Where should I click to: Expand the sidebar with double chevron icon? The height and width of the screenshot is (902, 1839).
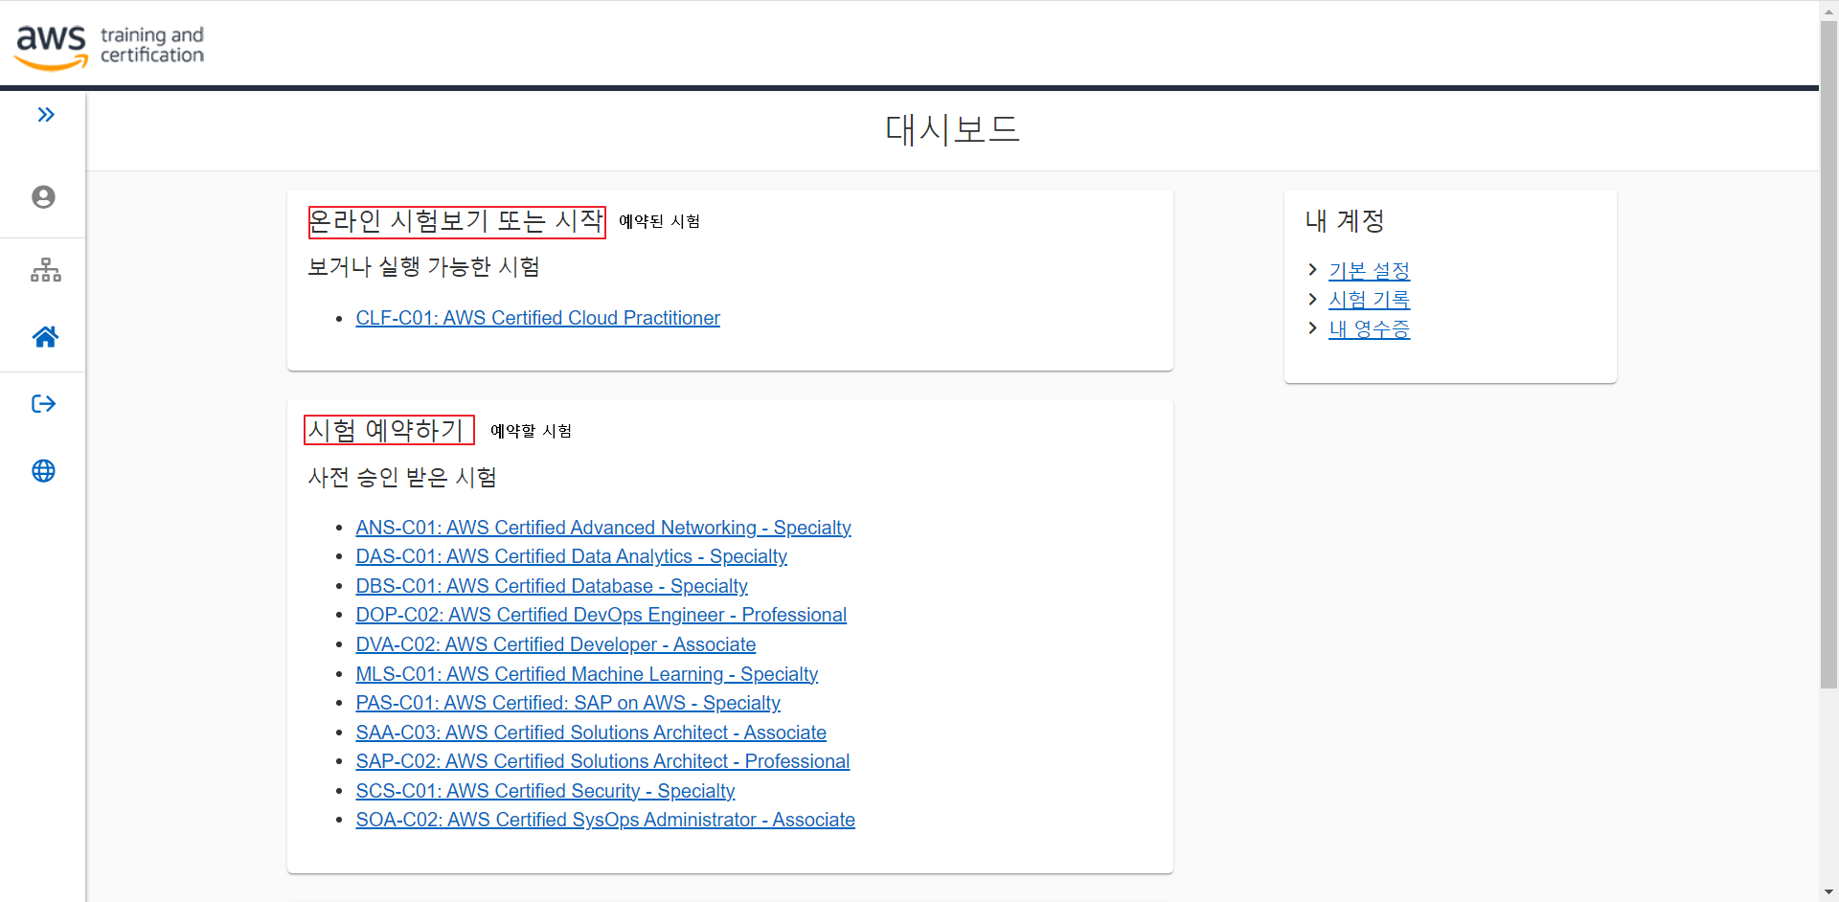click(x=45, y=115)
